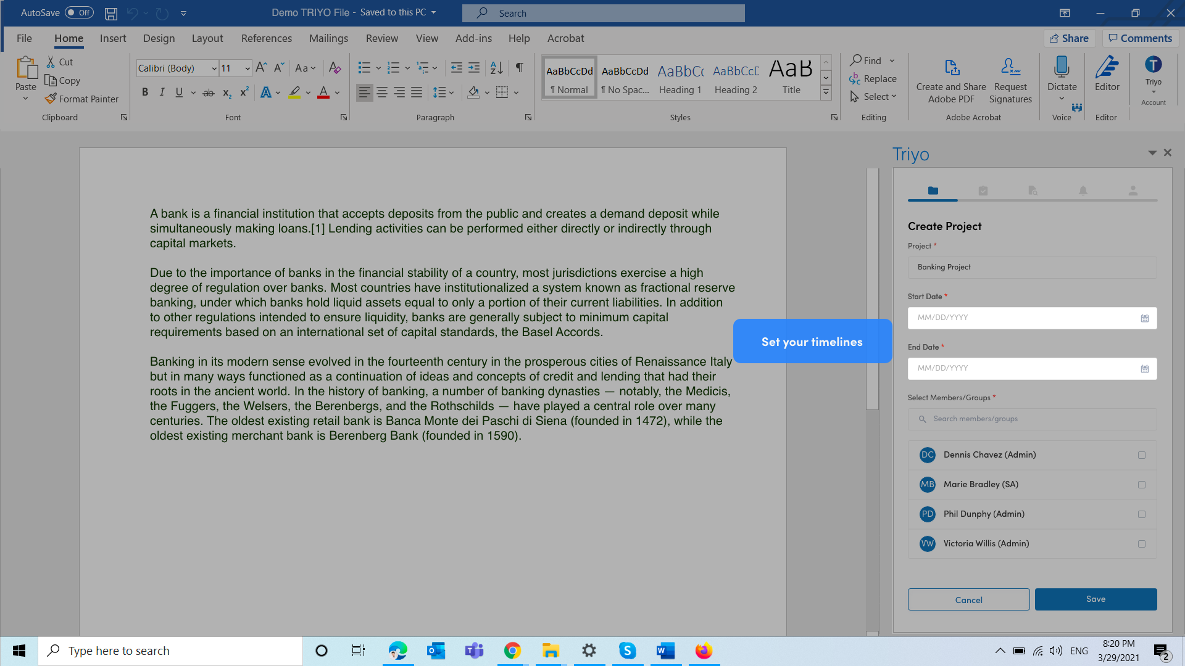
Task: Click the Search members/groups field
Action: 1032,419
